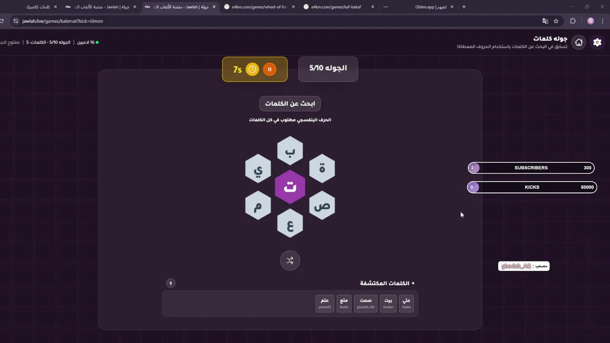Open a new browser tab
The width and height of the screenshot is (610, 343).
[464, 7]
